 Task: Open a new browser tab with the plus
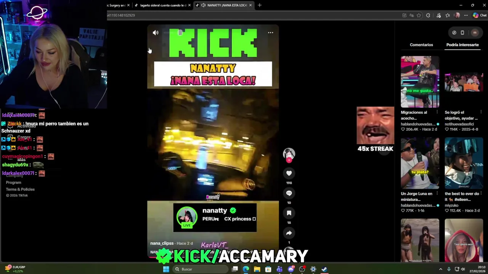click(x=260, y=5)
